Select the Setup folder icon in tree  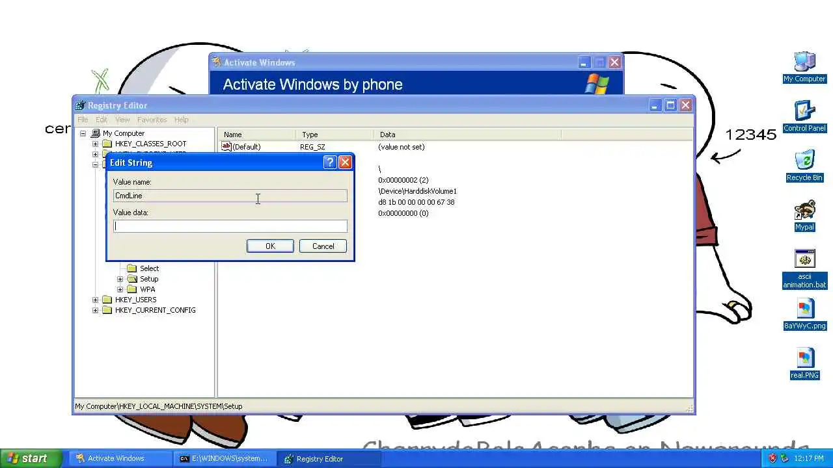pyautogui.click(x=132, y=279)
